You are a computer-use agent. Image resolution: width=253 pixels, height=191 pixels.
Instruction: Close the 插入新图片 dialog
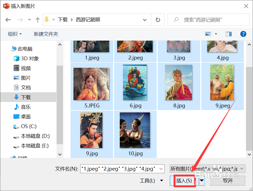click(246, 6)
